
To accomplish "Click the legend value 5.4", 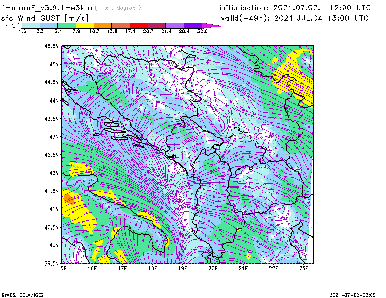I will pos(58,31).
